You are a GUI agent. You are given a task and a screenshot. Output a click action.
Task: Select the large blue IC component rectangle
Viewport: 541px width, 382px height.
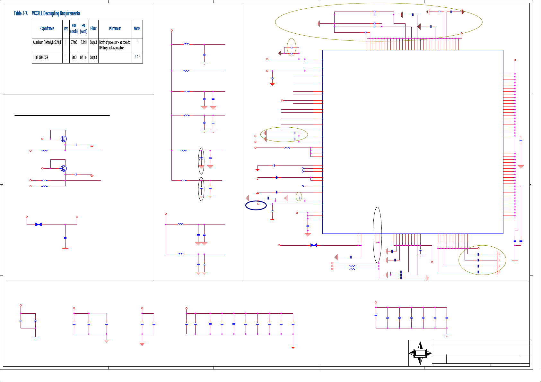[413, 142]
